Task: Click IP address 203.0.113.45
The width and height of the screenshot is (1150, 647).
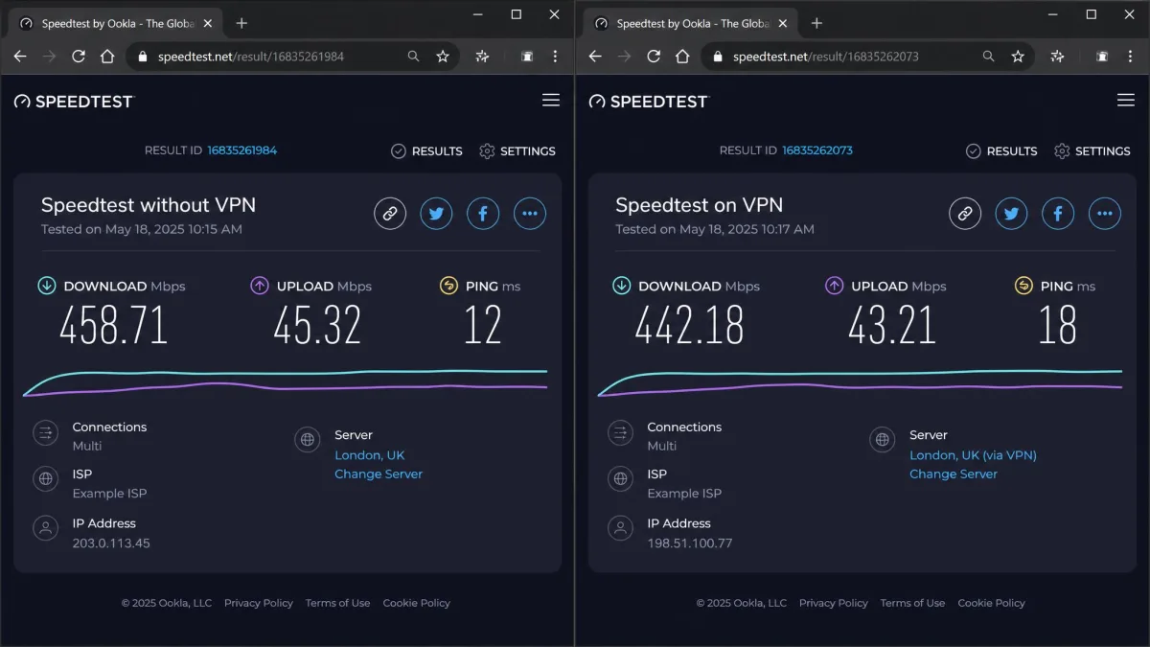Action: click(111, 543)
